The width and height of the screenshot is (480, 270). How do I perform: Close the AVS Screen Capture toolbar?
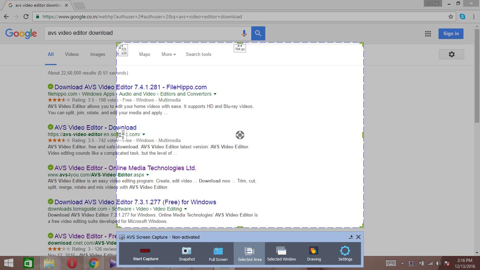(358, 237)
